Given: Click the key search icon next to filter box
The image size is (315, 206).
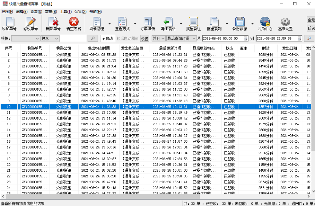Looking at the screenshot, I should point(93,38).
